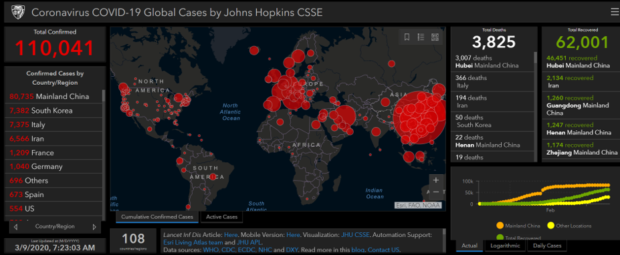This screenshot has height=255, width=620.
Task: Select the Actual chart tab
Action: (x=470, y=246)
